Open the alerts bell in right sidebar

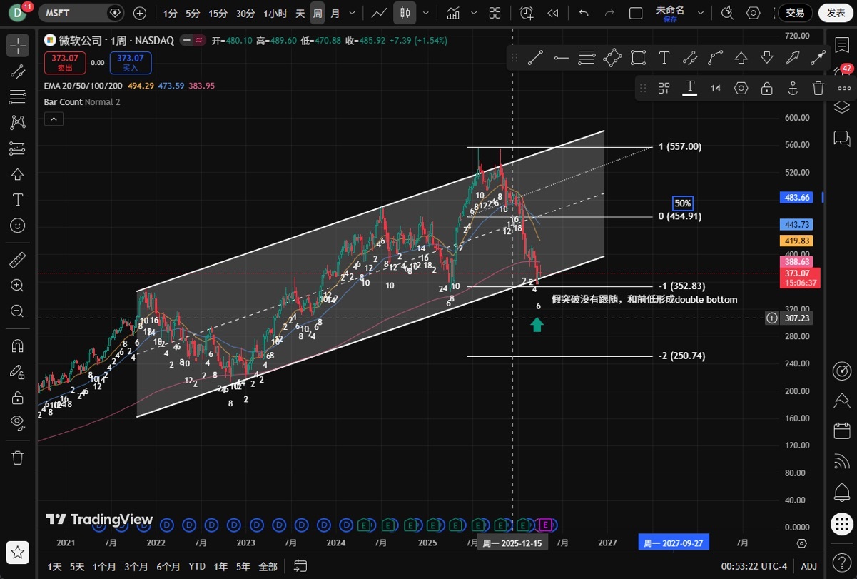point(842,493)
